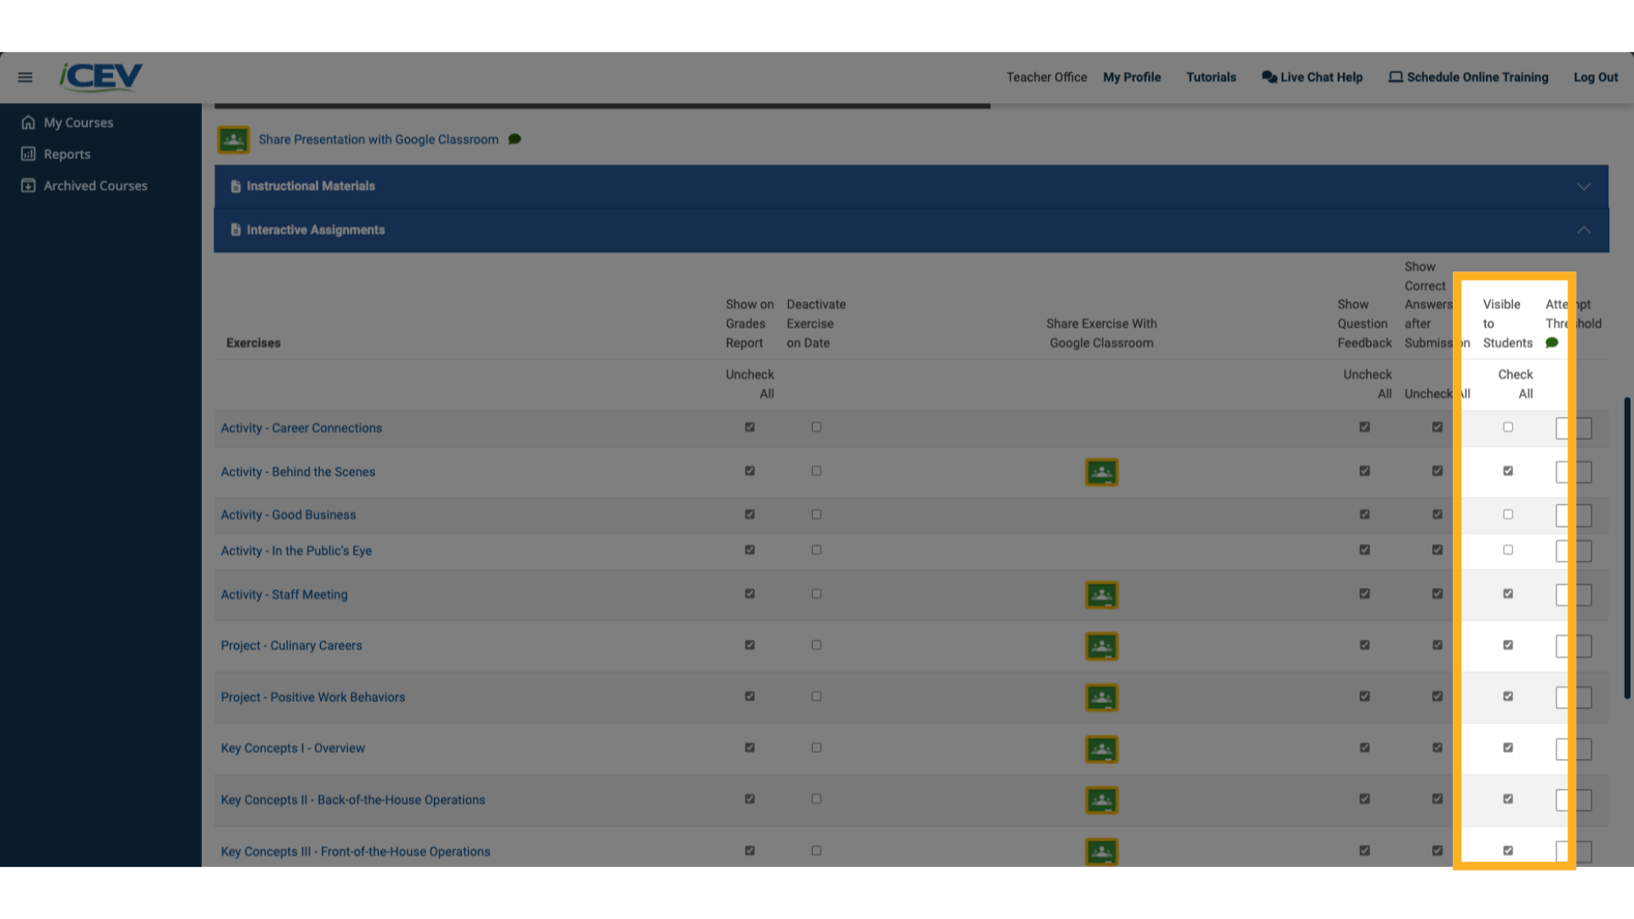1634x919 pixels.
Task: Expand the Instructional Materials section
Action: (x=1584, y=186)
